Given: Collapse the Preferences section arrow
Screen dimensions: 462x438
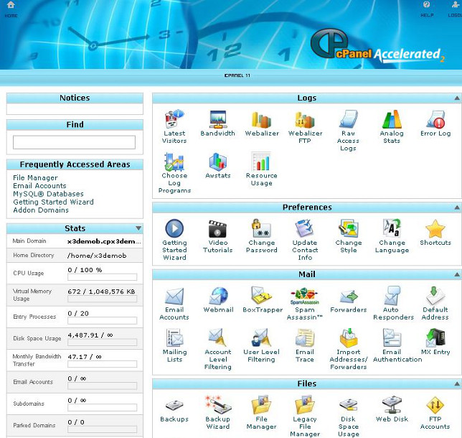Looking at the screenshot, I should [457, 208].
